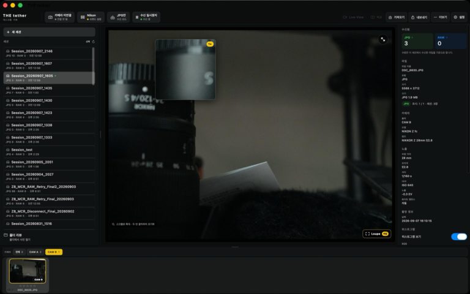
Task: Click the NIKON Z fc model value
Action: click(x=409, y=132)
